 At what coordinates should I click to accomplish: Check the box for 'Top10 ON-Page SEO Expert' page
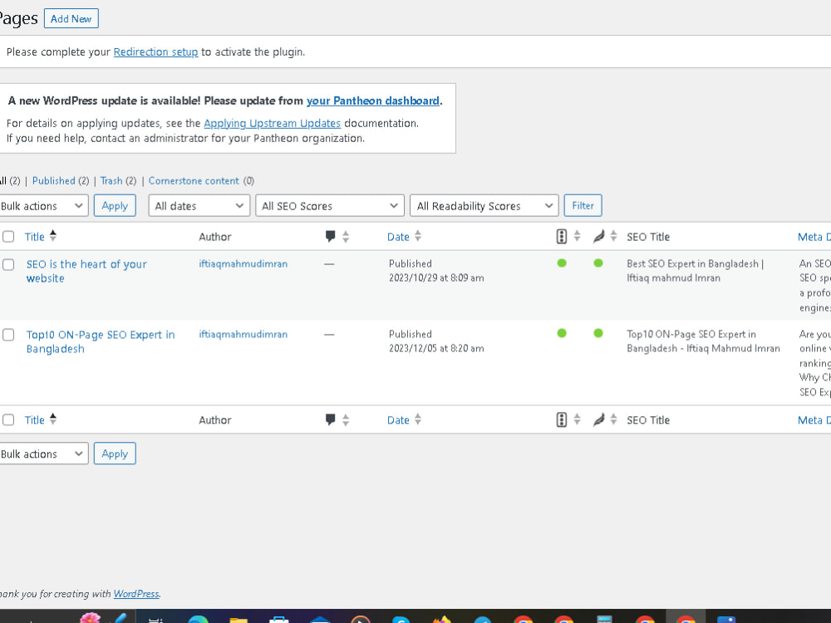coord(8,335)
